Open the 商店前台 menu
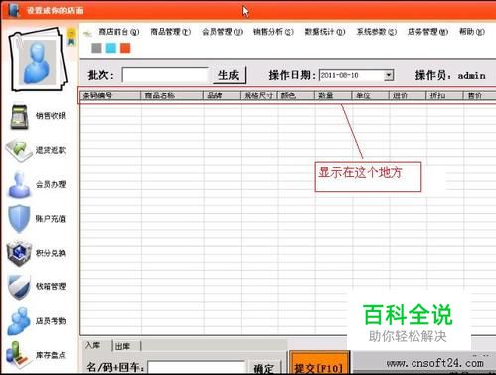Viewport: 496px width, 375px height. point(119,32)
